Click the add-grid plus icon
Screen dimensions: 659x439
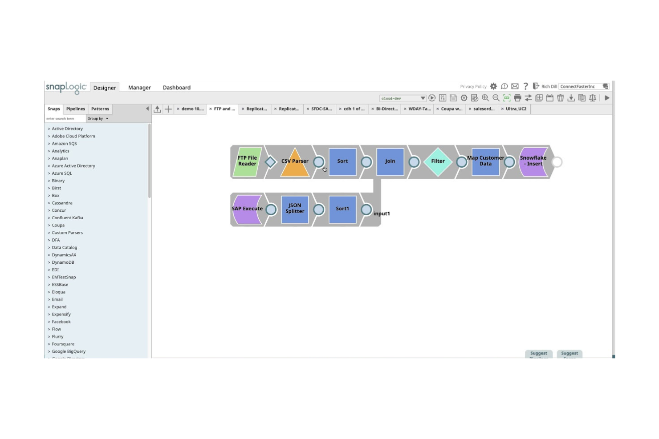click(x=539, y=98)
